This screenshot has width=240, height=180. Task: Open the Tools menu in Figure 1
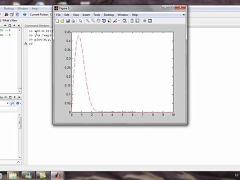click(x=97, y=15)
